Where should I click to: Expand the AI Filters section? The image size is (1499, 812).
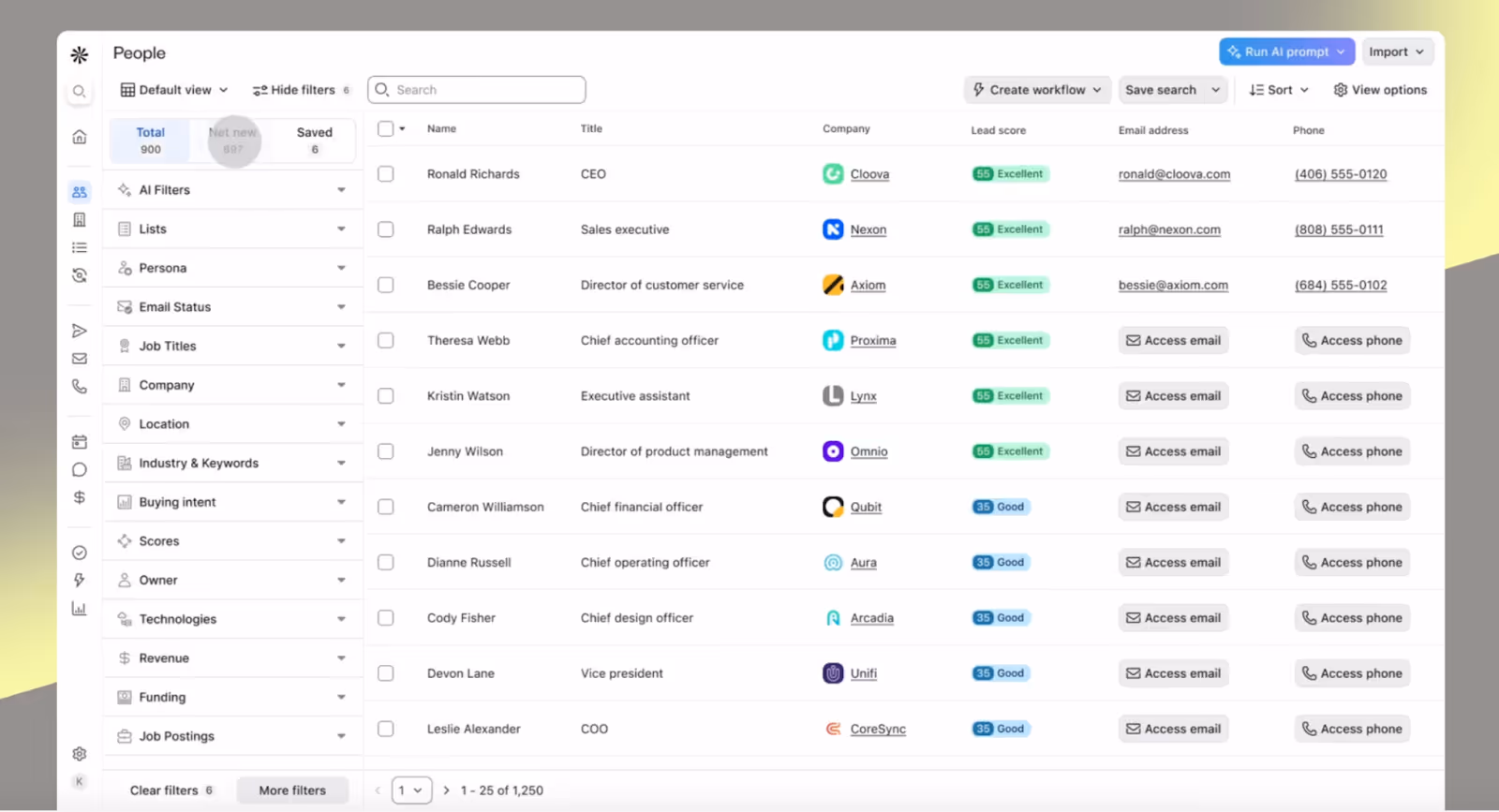click(x=232, y=190)
